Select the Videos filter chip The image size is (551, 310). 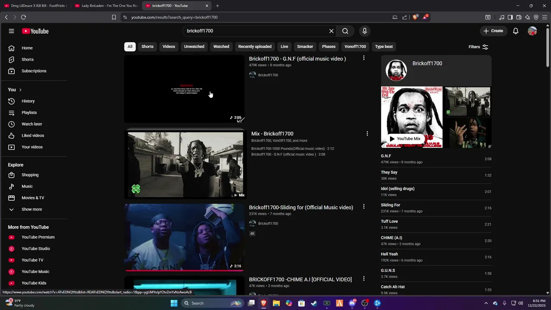(x=169, y=46)
